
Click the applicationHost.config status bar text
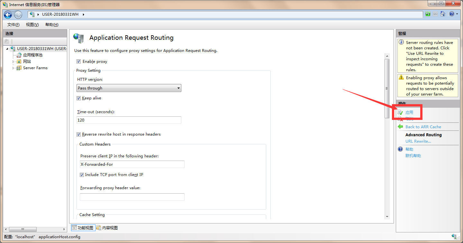59,237
